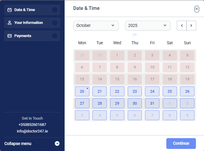The image size is (204, 151).
Task: Click the info@doctor247.ie email link
Action: pos(32,131)
